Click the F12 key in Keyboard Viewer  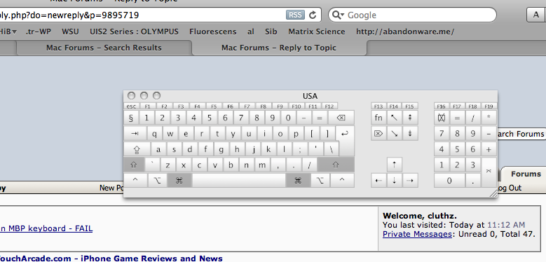pyautogui.click(x=329, y=106)
